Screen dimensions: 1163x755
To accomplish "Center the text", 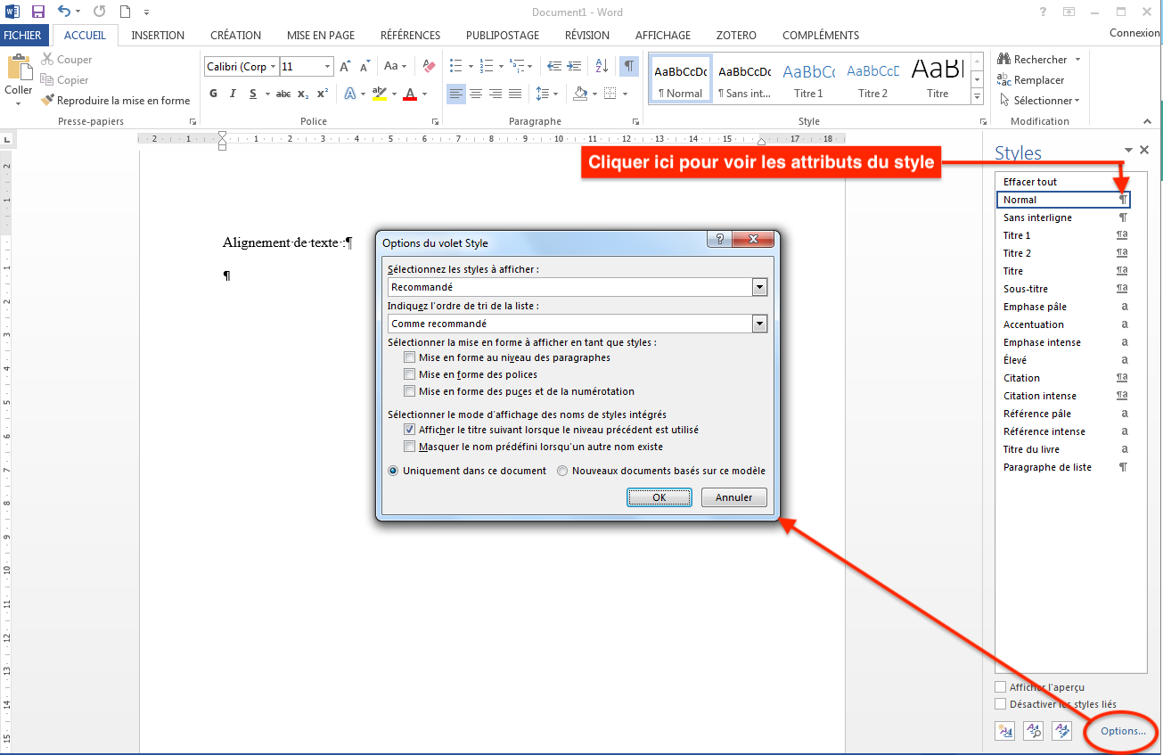I will point(476,94).
